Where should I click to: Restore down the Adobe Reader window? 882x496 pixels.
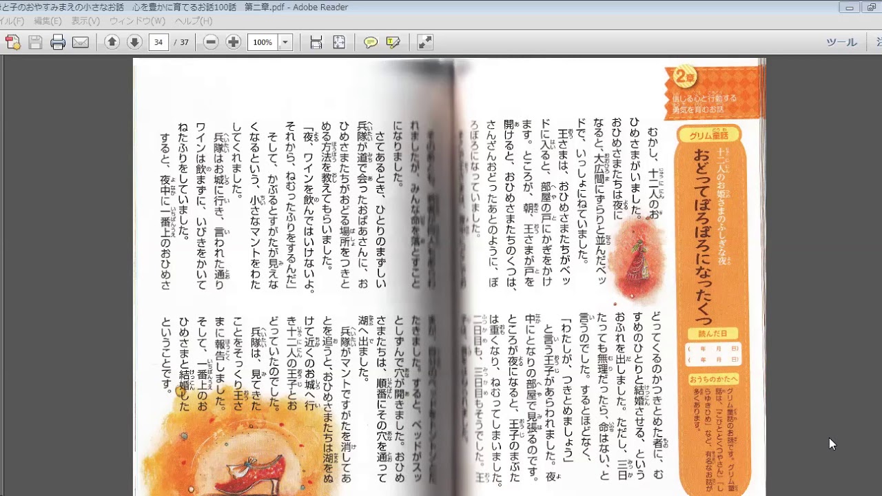pyautogui.click(x=871, y=8)
